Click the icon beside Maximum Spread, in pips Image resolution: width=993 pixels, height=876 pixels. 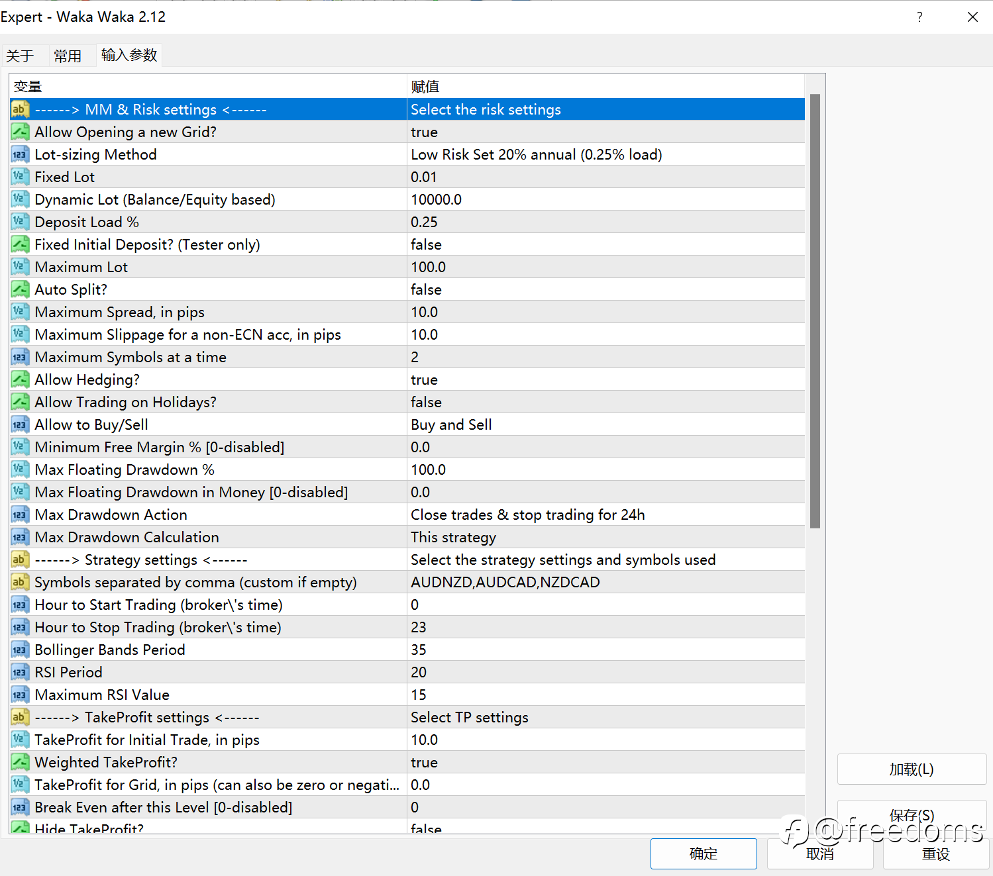[20, 312]
